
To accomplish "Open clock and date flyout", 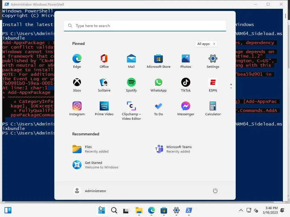I will (x=270, y=210).
